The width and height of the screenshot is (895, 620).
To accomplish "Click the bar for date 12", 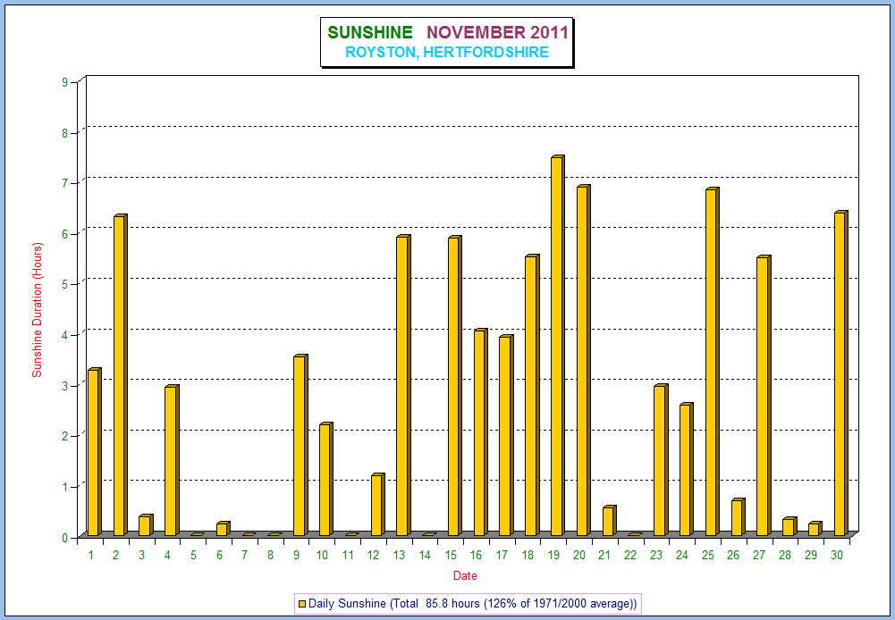I will [378, 505].
